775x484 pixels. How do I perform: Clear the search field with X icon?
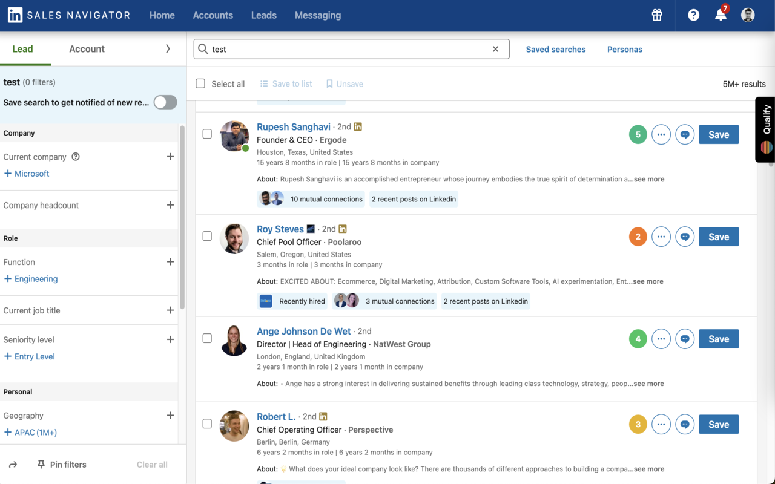[x=495, y=49]
